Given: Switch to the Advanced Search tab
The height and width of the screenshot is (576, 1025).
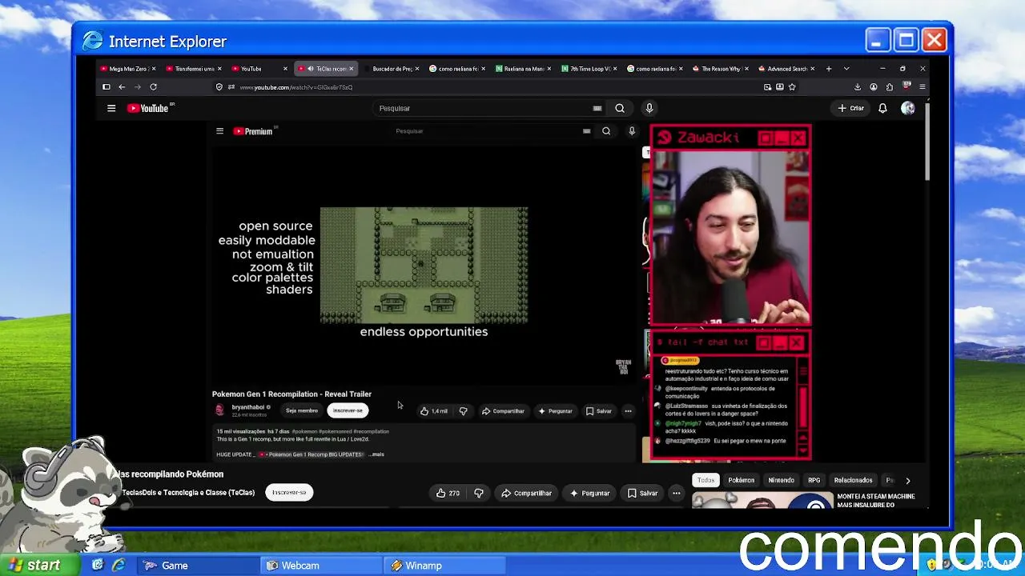Looking at the screenshot, I should coord(787,69).
